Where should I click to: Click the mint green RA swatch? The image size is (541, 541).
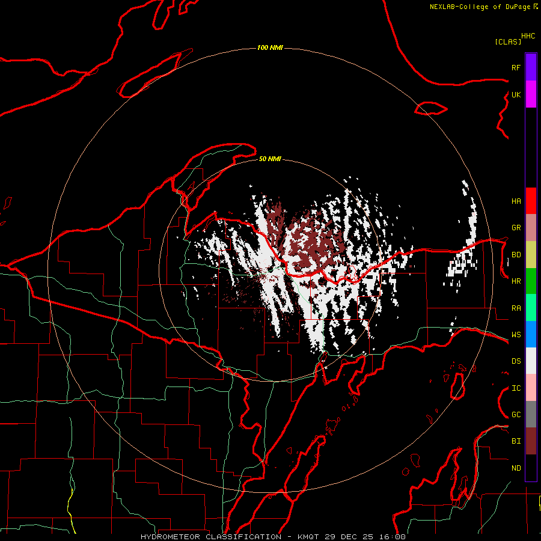(x=531, y=308)
